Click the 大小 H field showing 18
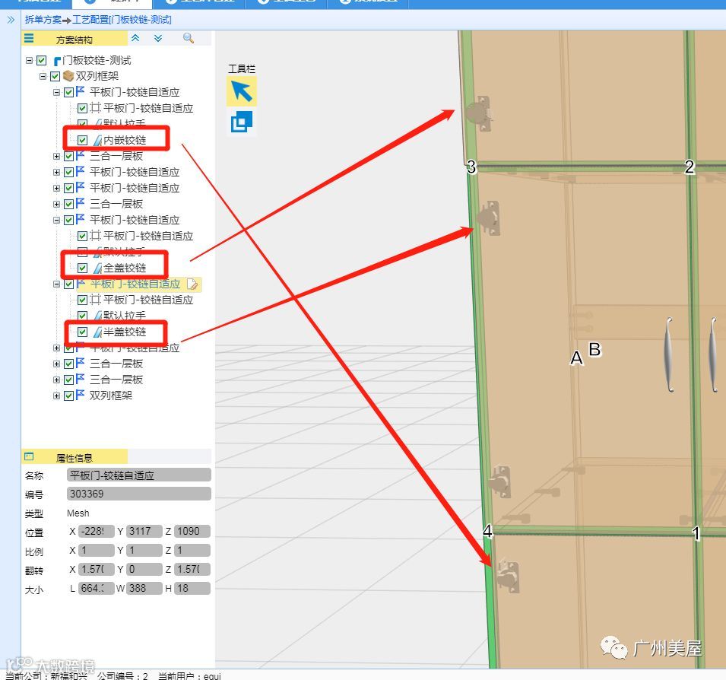Image resolution: width=726 pixels, height=680 pixels. [192, 588]
